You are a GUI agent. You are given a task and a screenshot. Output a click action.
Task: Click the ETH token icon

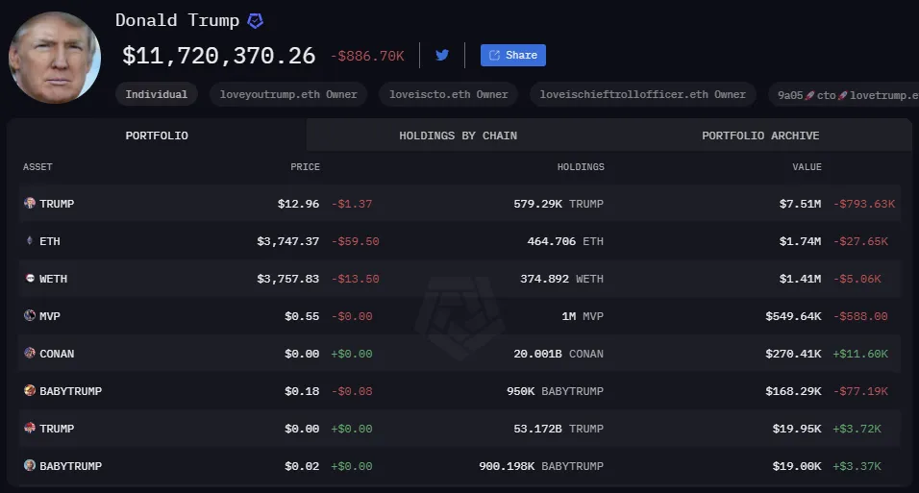pos(29,241)
